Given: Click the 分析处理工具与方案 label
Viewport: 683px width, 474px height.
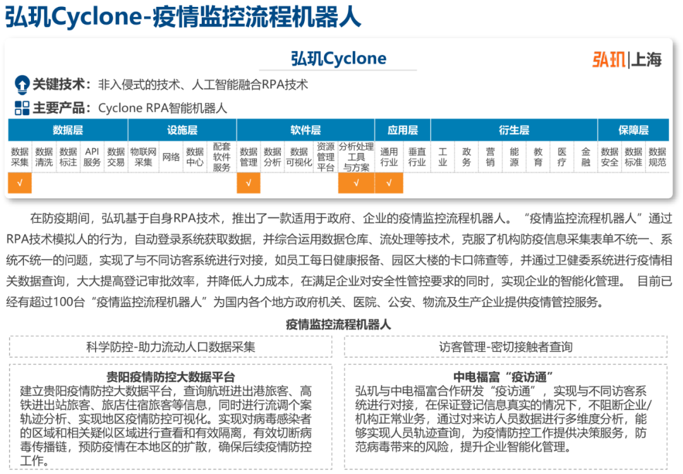Looking at the screenshot, I should 356,157.
